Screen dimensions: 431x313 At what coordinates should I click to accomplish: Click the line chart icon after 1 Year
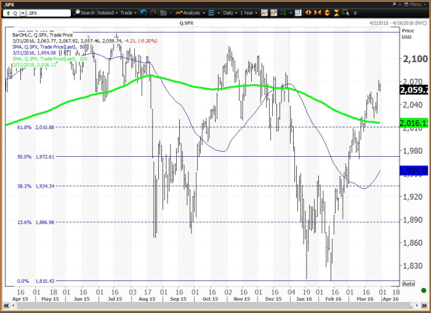point(264,13)
